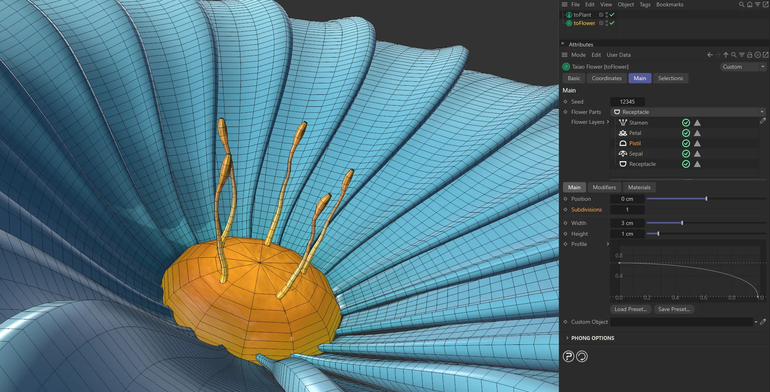The image size is (770, 392).
Task: Open the Object Manager hamburger menu icon
Action: pos(565,4)
